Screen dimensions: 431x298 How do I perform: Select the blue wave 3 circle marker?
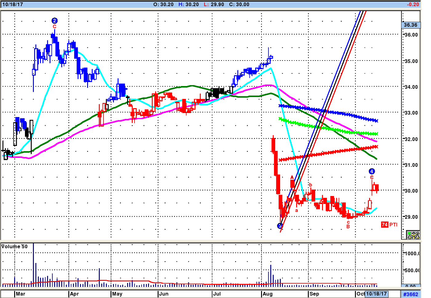tap(280, 226)
